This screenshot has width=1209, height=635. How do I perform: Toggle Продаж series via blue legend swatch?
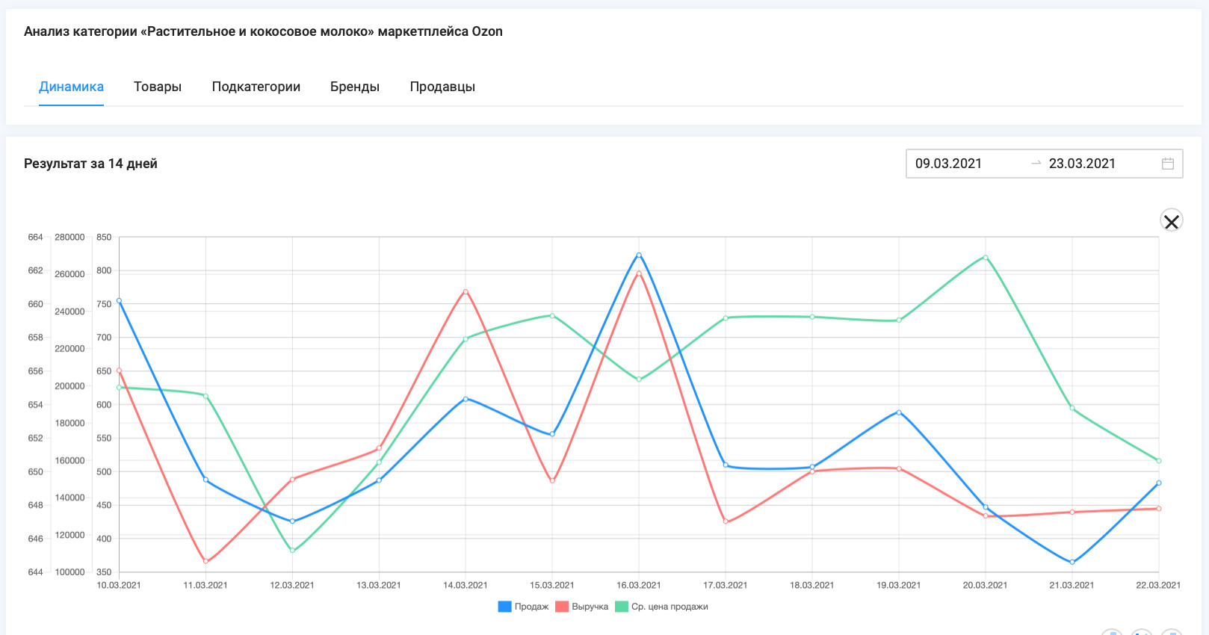click(x=504, y=607)
